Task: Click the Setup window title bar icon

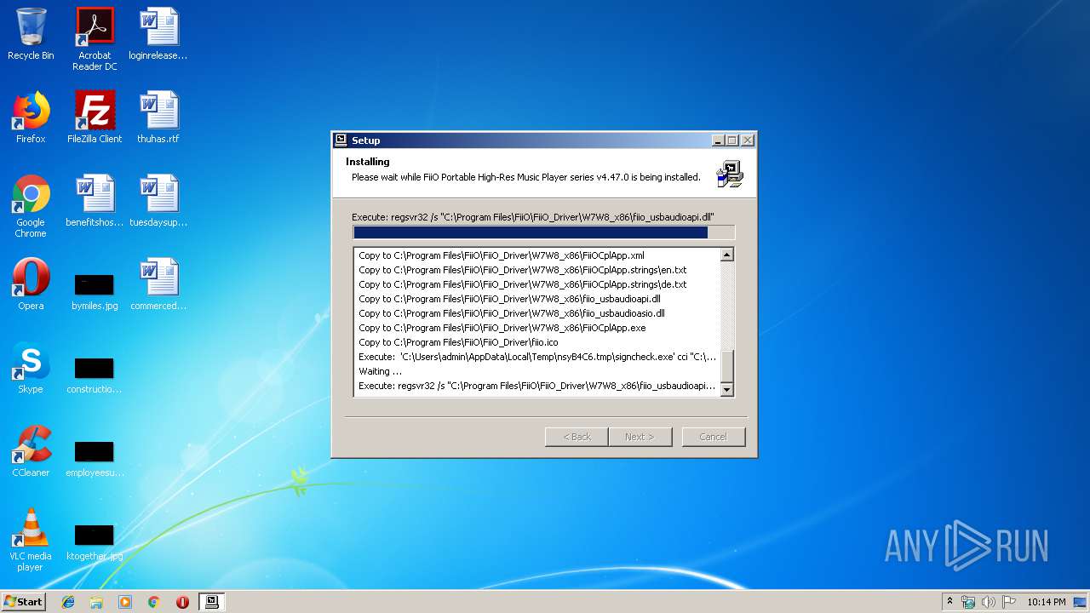Action: coord(341,140)
